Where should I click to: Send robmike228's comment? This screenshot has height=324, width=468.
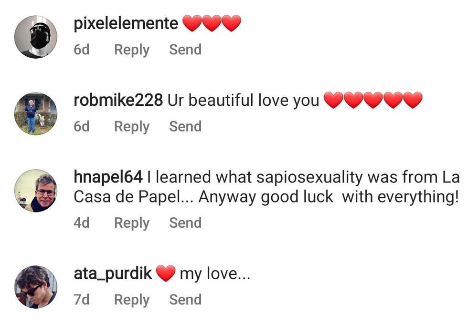(x=185, y=126)
